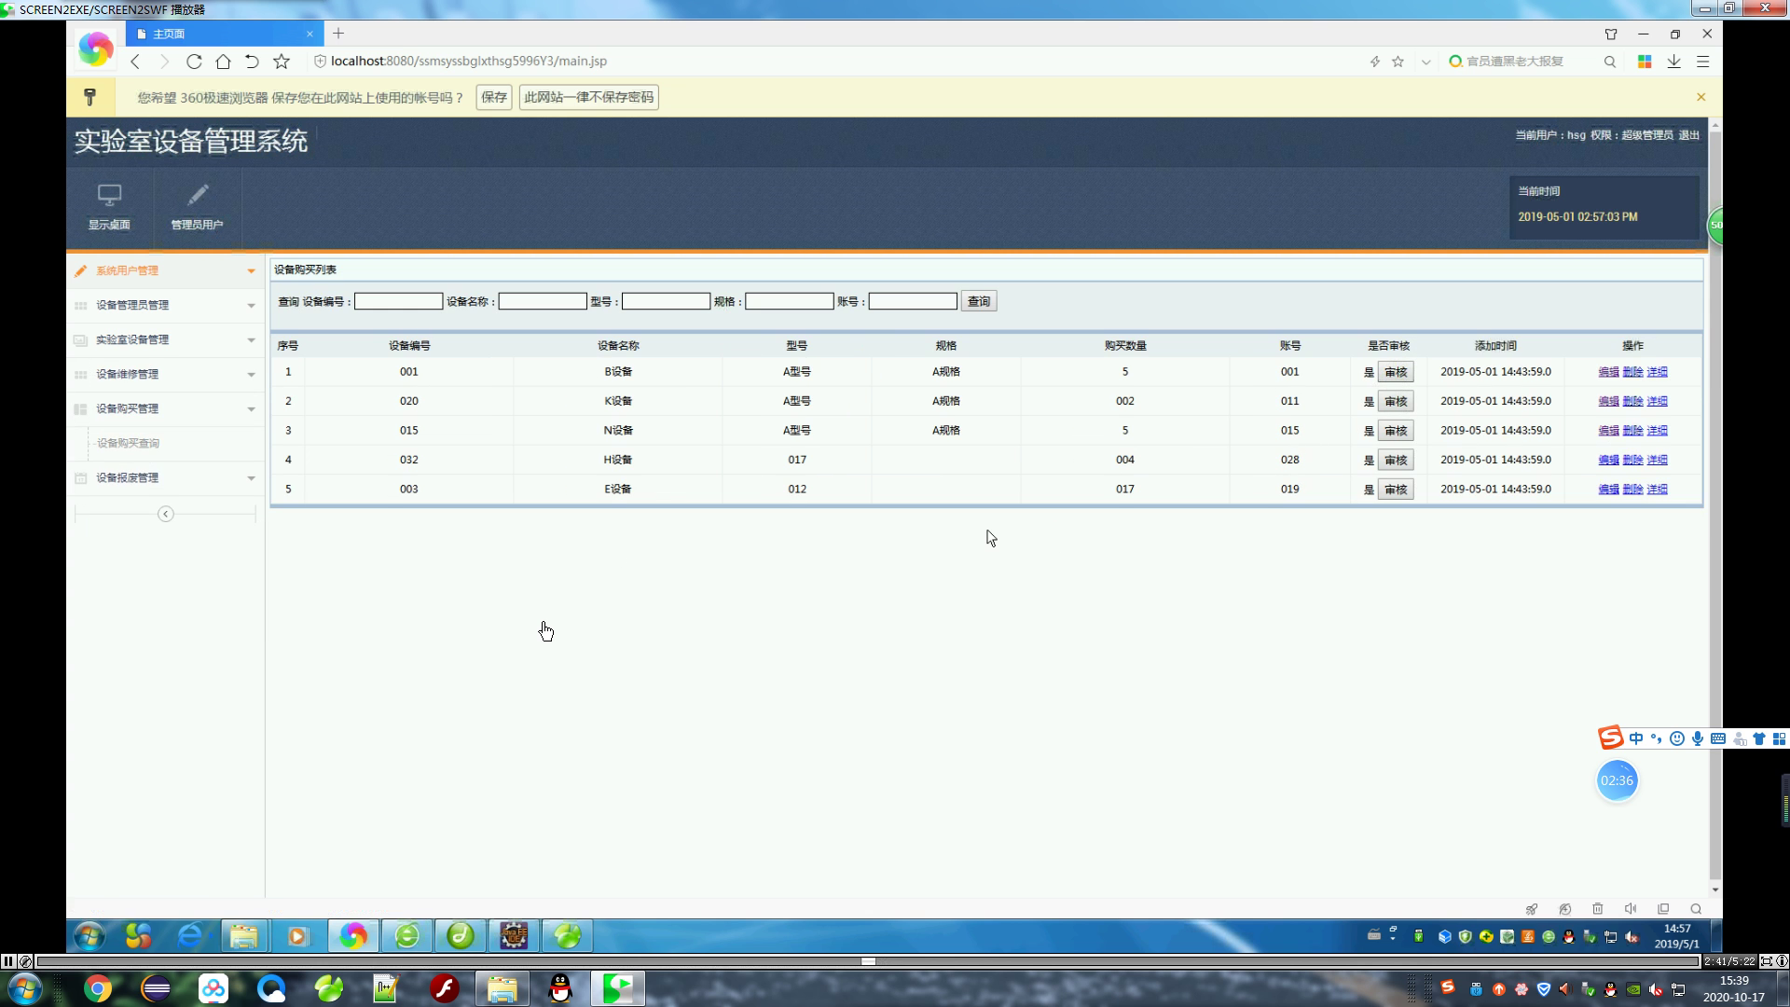Click the lightning speed-mode icon
Viewport: 1790px width, 1007px height.
pos(1374,62)
